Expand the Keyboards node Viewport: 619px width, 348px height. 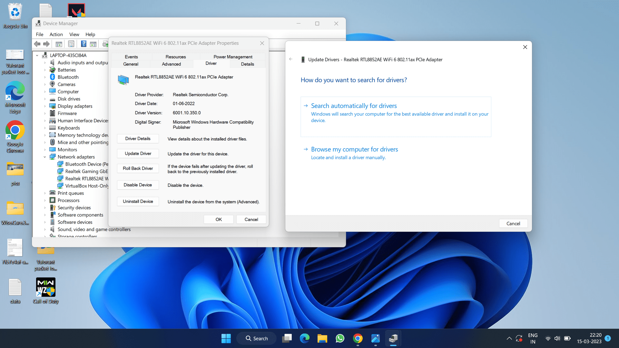point(45,128)
